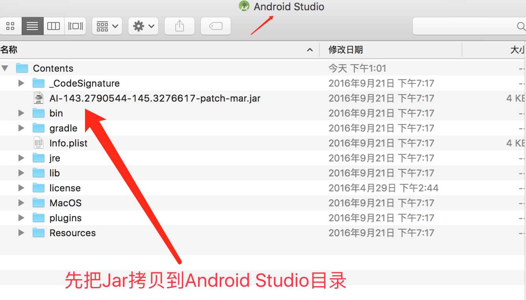
Task: Select the Contents row name
Action: tap(53, 68)
